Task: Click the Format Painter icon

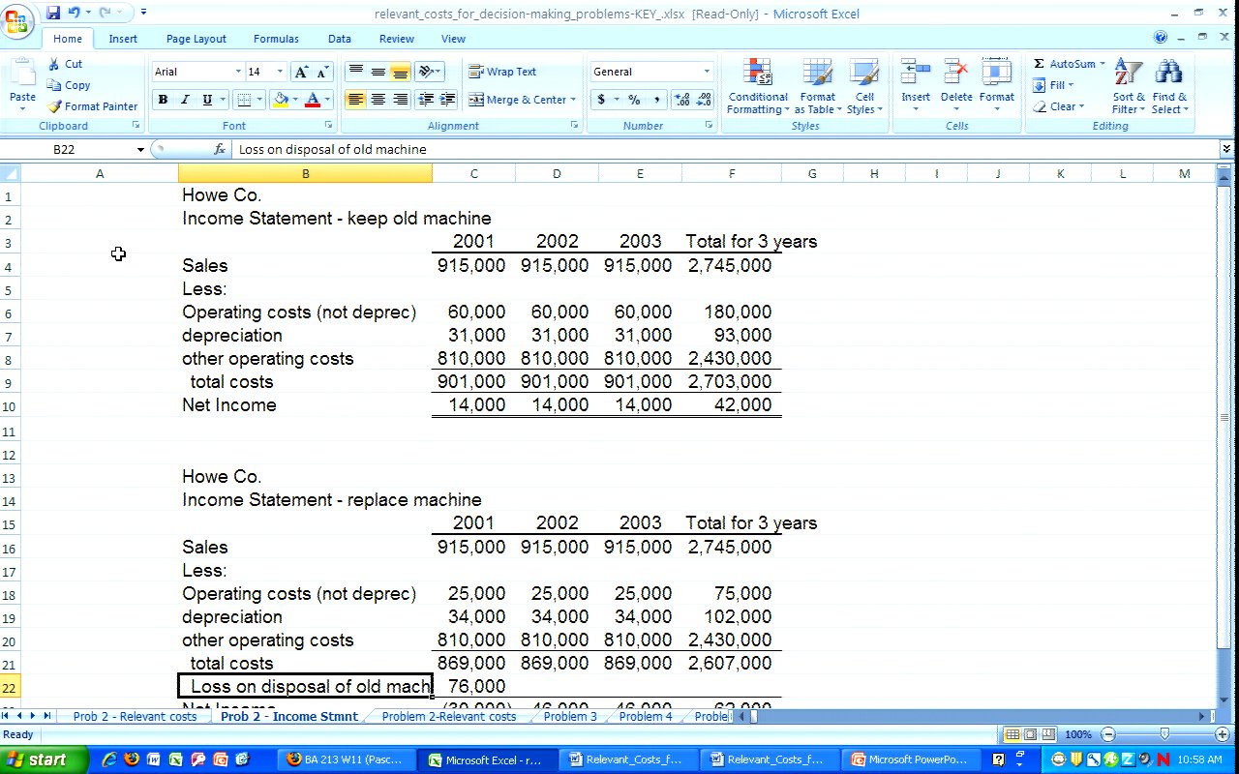Action: click(55, 106)
